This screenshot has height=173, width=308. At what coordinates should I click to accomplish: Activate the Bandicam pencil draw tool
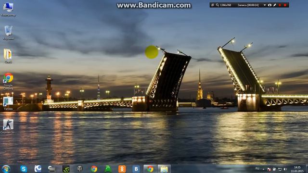[275, 5]
